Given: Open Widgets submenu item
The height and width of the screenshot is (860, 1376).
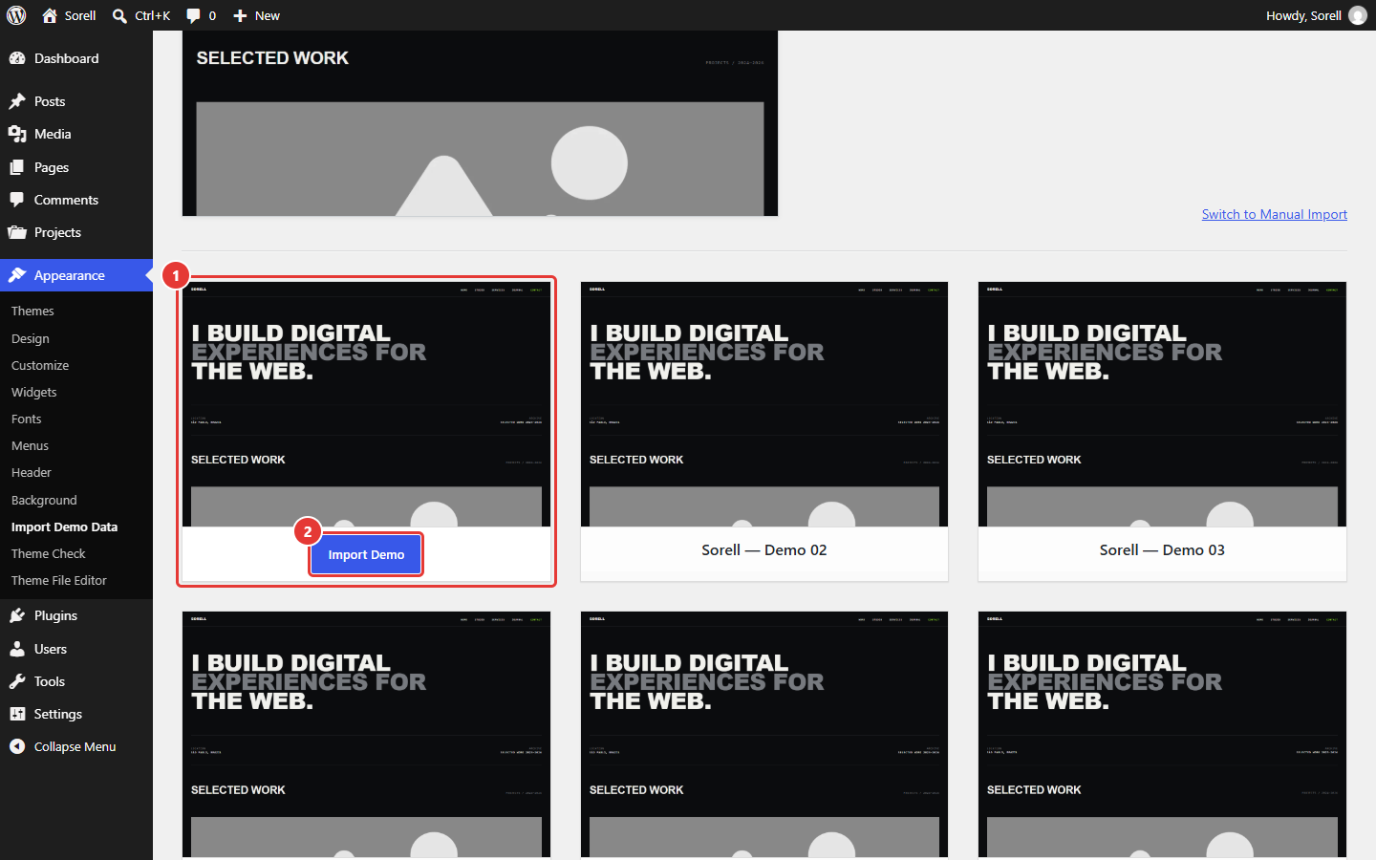Looking at the screenshot, I should [x=34, y=392].
